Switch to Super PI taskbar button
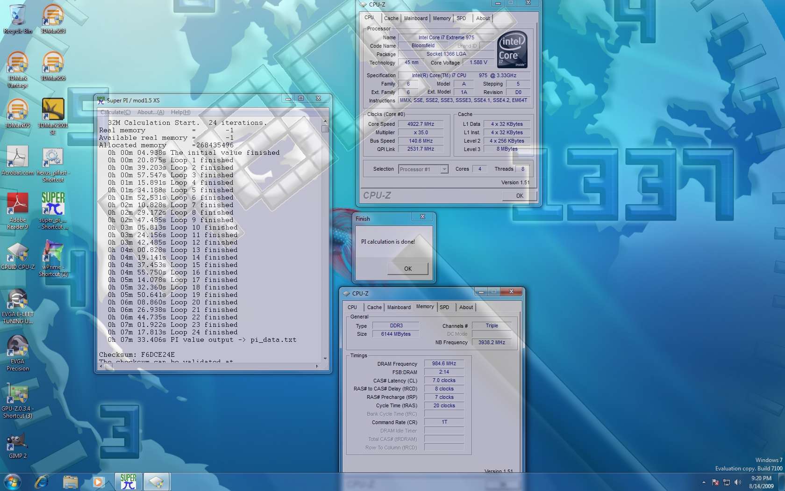 [128, 482]
